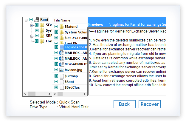The width and height of the screenshot is (186, 122).
Task: Click the $RECYCLE.BIN folder icon in file list
Action: pos(62,38)
